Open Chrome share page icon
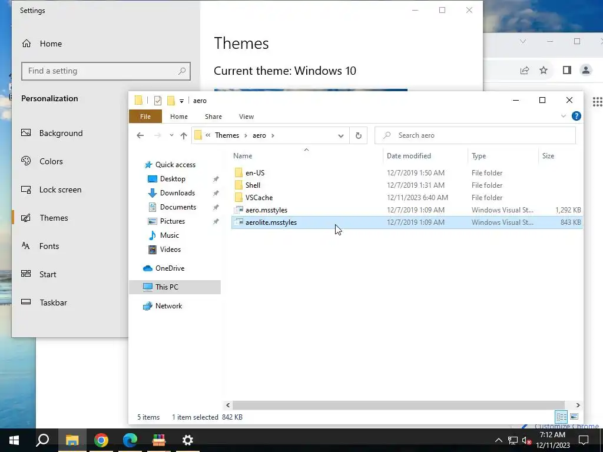The height and width of the screenshot is (452, 603). click(x=525, y=70)
